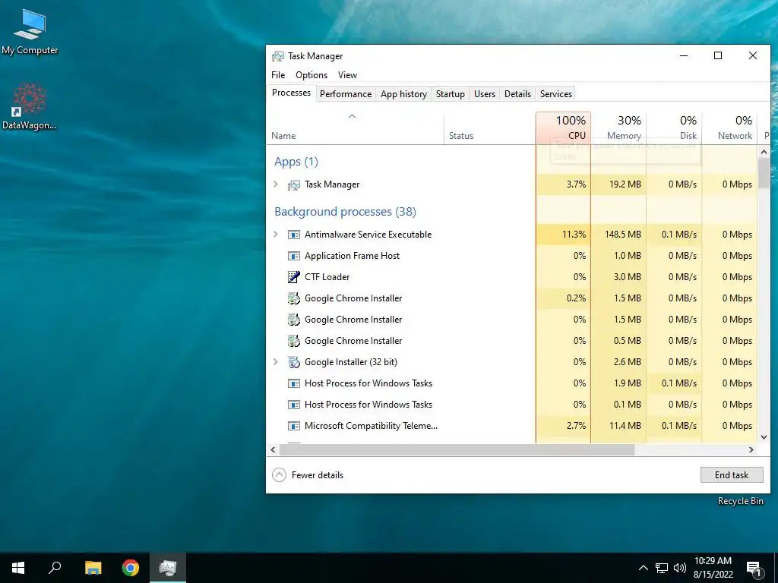This screenshot has height=583, width=778.
Task: Select the Processes tab
Action: pyautogui.click(x=291, y=93)
